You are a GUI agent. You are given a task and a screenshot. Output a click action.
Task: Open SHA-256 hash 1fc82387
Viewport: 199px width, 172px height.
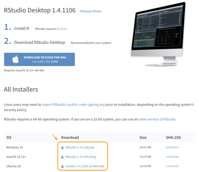(x=172, y=166)
